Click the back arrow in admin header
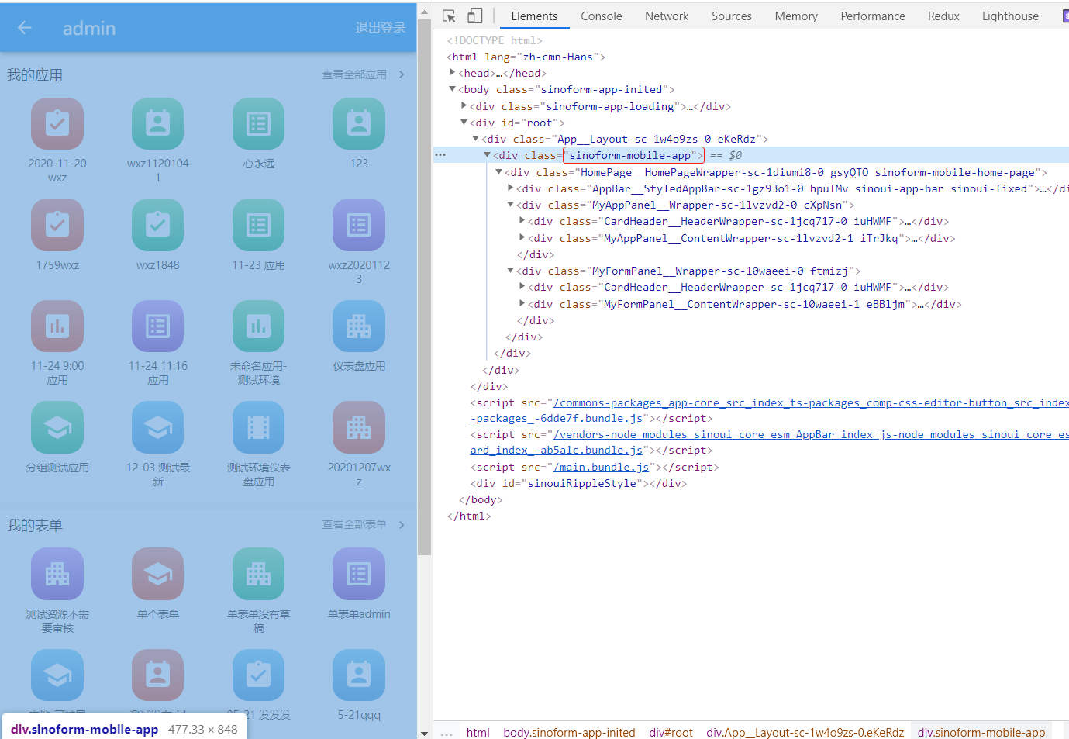This screenshot has width=1069, height=739. click(x=25, y=28)
